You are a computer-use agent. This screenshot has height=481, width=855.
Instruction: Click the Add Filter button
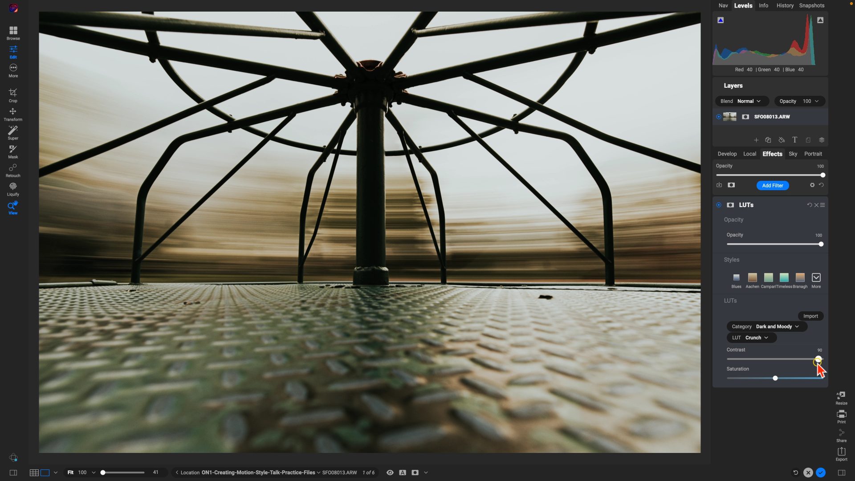point(772,185)
